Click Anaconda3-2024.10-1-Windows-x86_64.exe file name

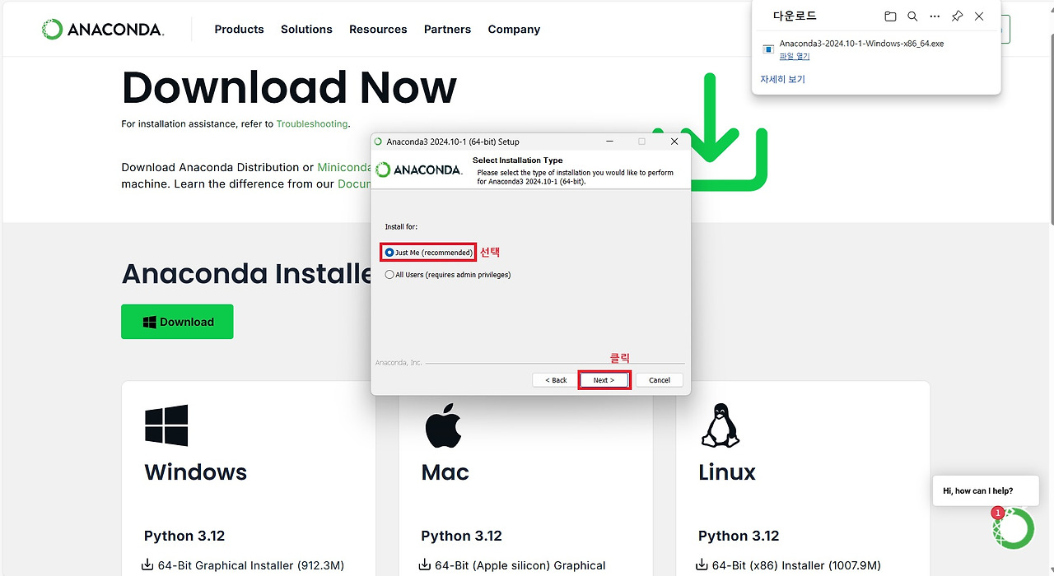pos(861,44)
